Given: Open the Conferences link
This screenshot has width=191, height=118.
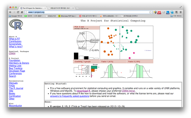Looking at the screenshot, I should click(15, 74).
